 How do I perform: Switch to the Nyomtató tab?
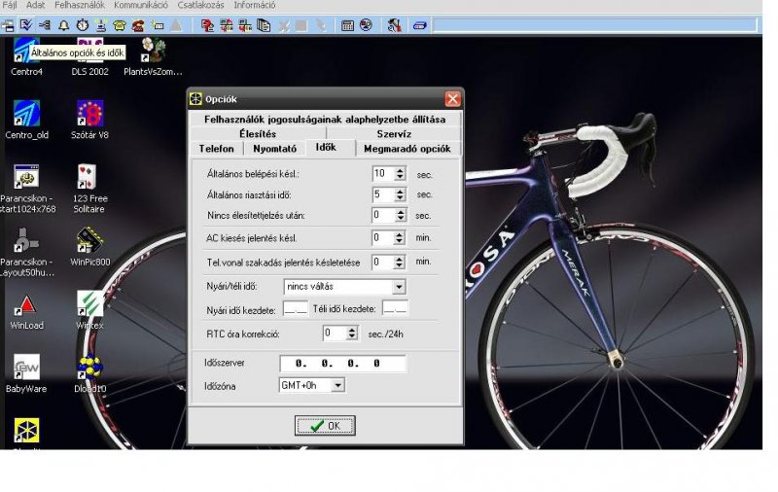click(x=275, y=149)
